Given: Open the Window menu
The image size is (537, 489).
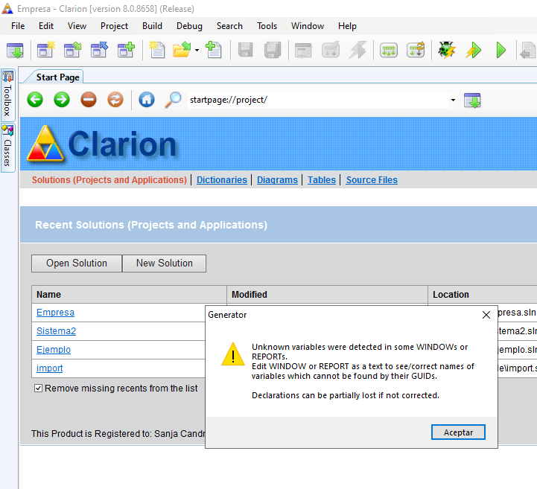Looking at the screenshot, I should tap(308, 26).
